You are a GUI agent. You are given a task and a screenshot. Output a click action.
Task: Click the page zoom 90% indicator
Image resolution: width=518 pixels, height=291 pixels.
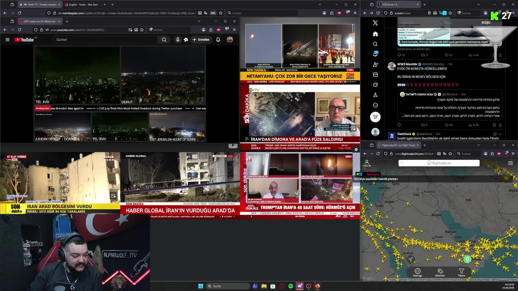pos(213,13)
